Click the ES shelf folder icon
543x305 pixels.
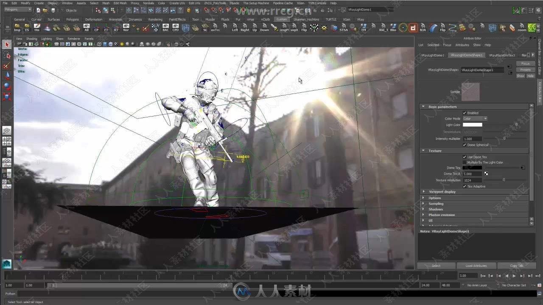tap(27, 28)
